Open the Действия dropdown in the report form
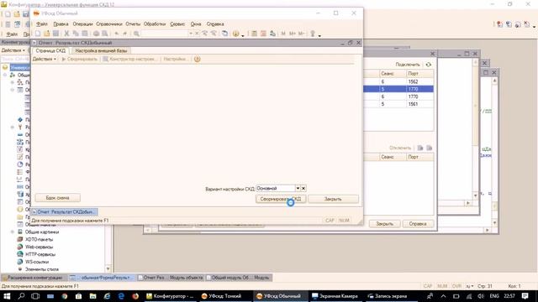The image size is (538, 302). click(x=45, y=60)
